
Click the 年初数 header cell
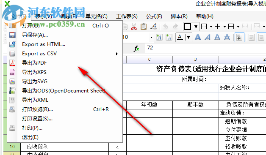(x=150, y=105)
